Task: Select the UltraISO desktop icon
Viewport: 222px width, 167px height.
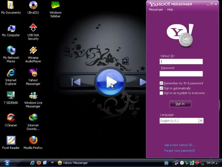Action: click(33, 8)
